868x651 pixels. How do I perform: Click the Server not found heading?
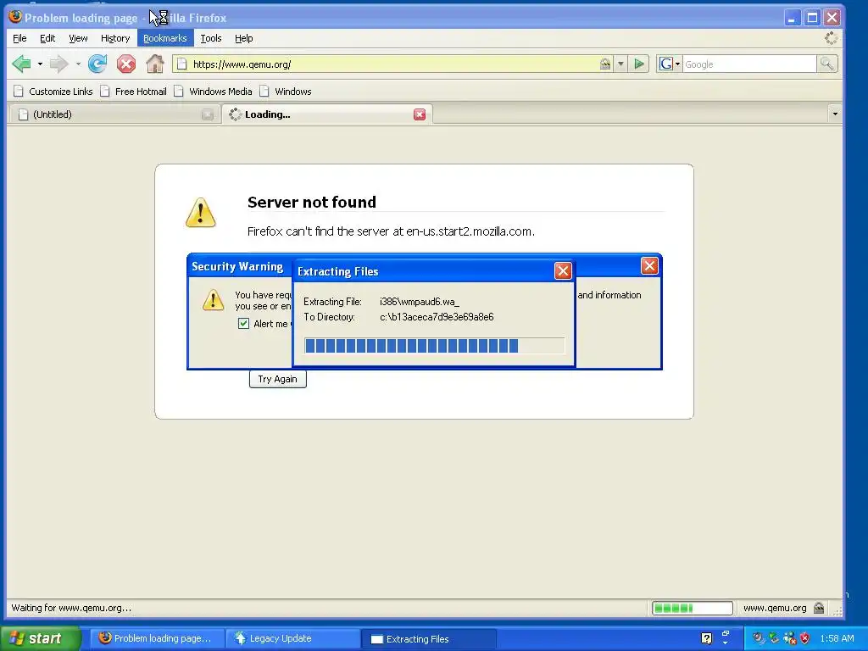click(312, 202)
